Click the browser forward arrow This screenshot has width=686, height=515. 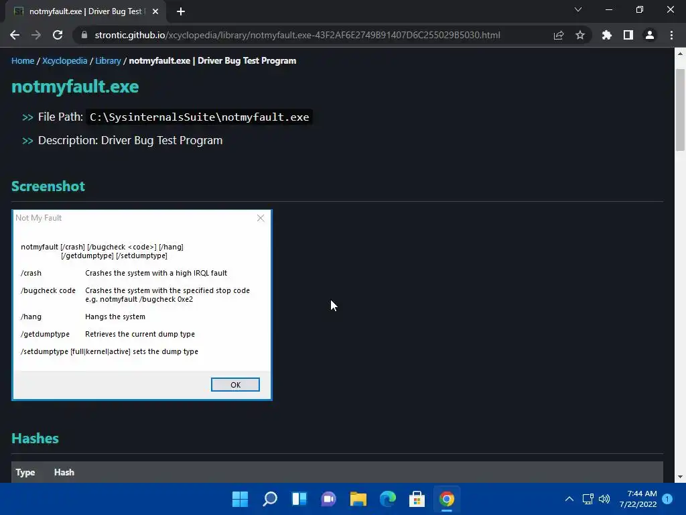tap(36, 35)
